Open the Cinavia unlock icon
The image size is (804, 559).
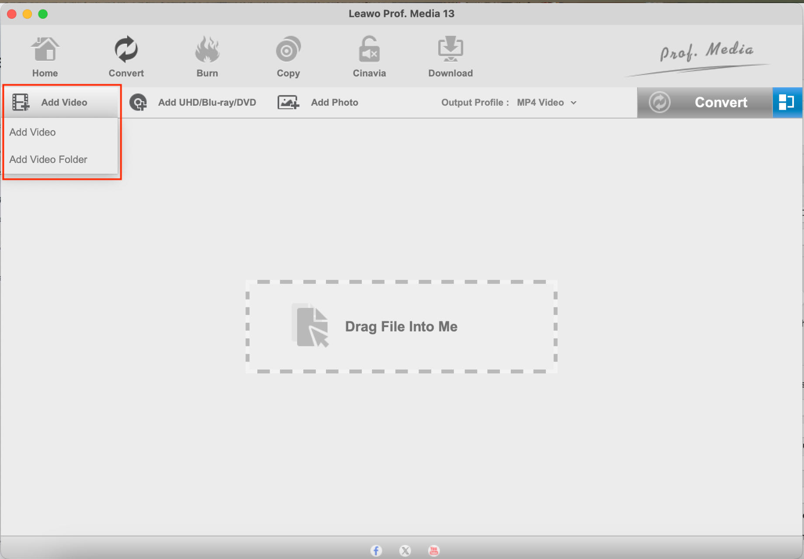tap(369, 49)
